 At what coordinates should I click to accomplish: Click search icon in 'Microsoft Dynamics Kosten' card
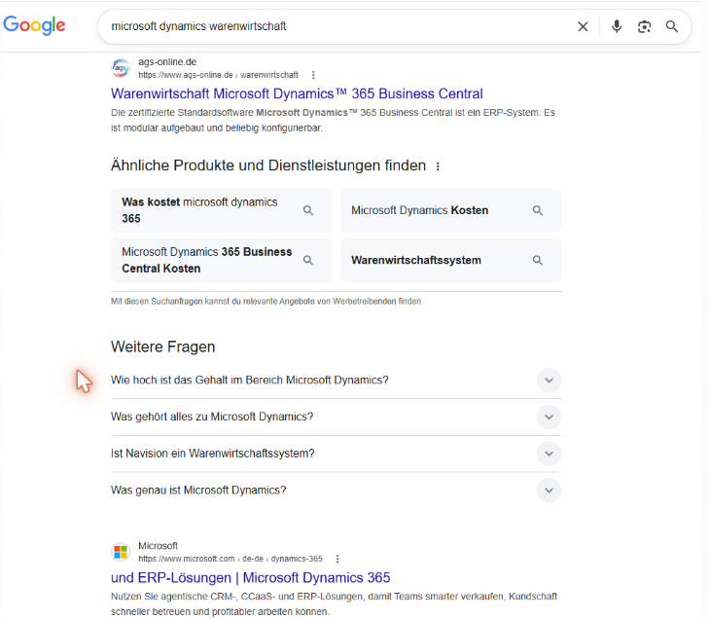[x=538, y=210]
